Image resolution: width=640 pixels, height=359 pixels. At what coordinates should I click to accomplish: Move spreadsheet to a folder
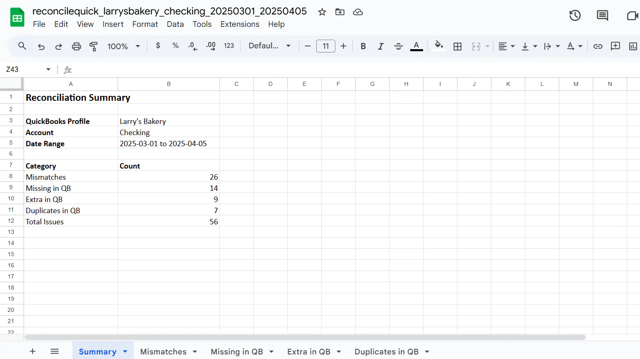[340, 12]
